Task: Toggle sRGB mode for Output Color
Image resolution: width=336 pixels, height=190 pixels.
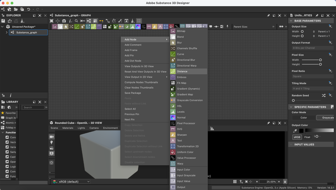Action: click(x=297, y=137)
